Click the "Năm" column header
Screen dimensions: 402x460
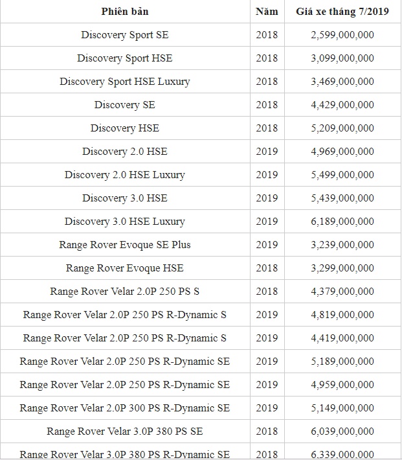pos(267,12)
